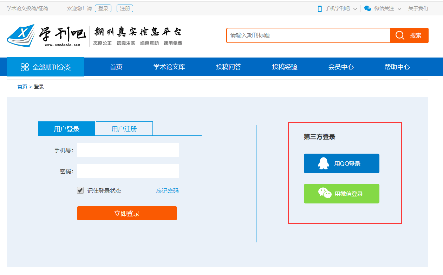Click the 记住登录状态 label text

click(x=104, y=191)
